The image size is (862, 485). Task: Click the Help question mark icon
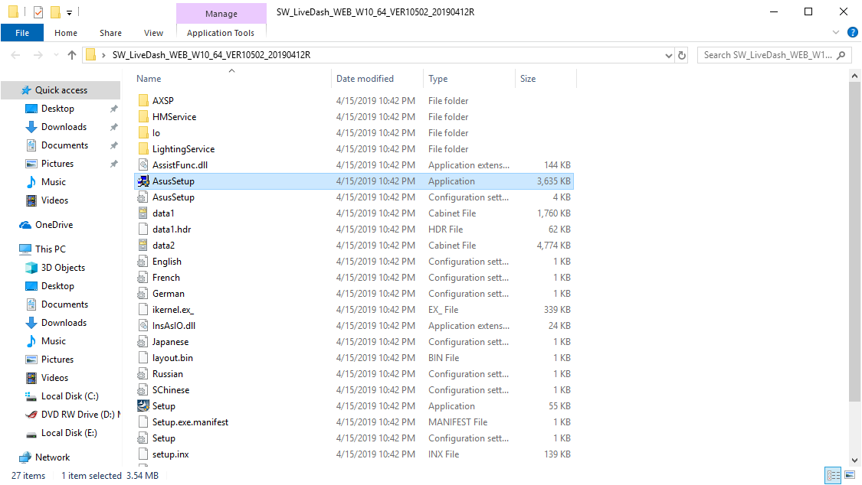853,32
